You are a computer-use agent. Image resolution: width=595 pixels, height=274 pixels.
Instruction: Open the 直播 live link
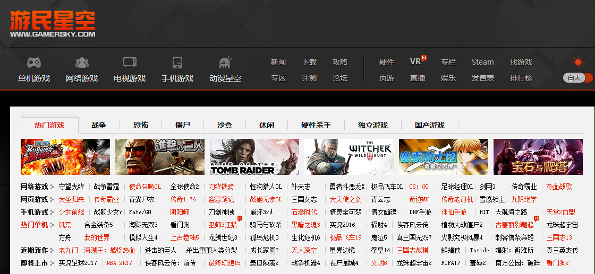[418, 78]
